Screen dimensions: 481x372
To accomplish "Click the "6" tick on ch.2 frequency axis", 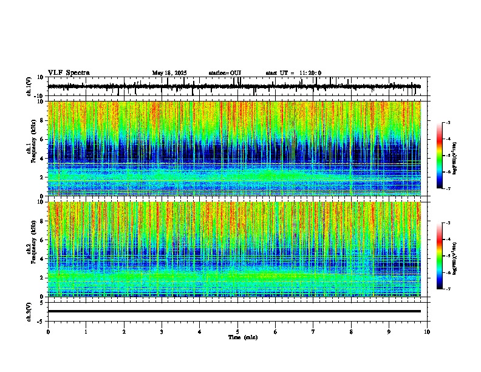I will (43, 240).
